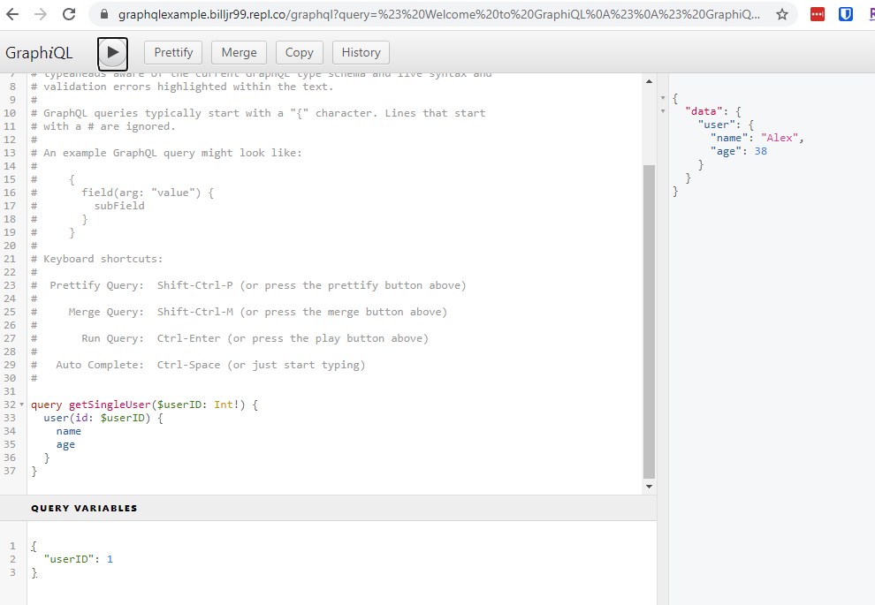Reload the page

69,14
